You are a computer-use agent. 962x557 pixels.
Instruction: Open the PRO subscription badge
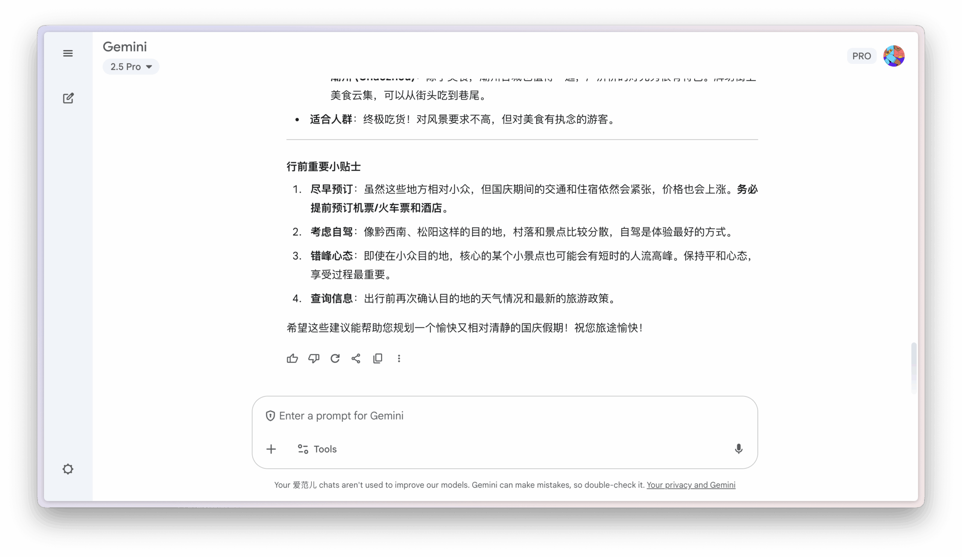pos(862,56)
